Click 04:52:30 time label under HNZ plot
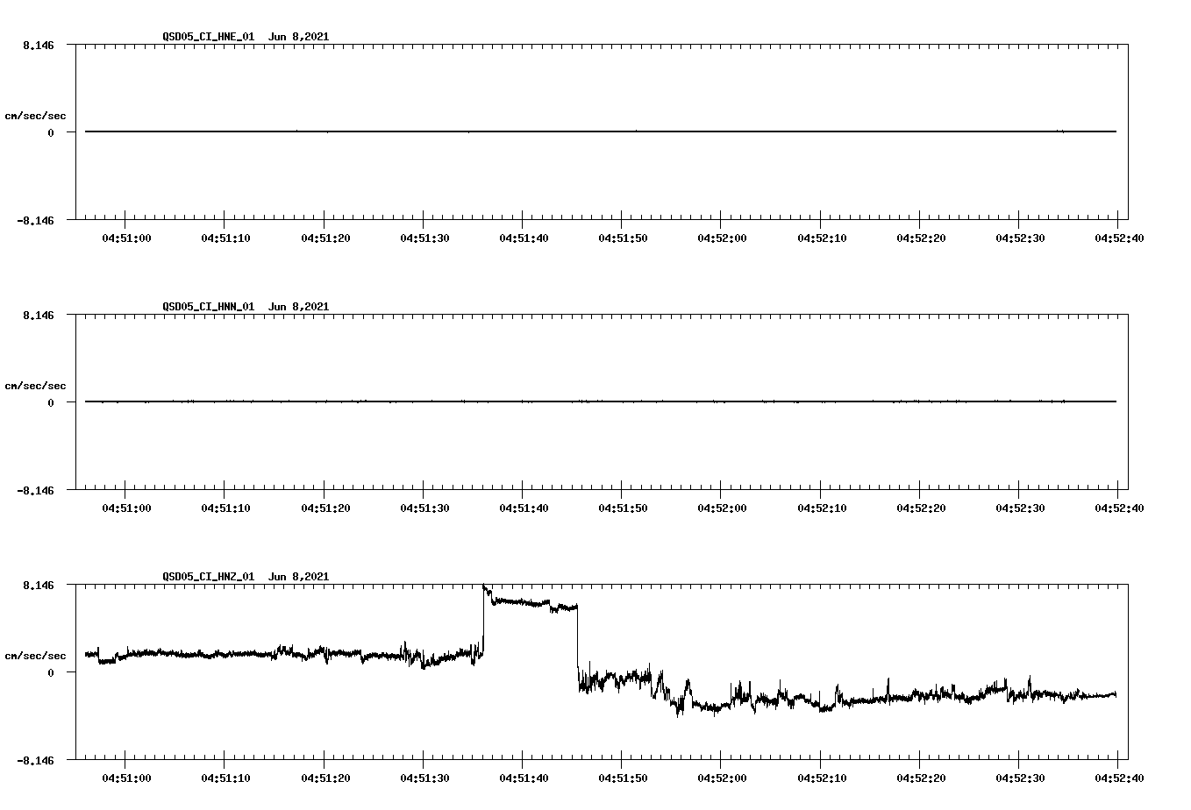 pyautogui.click(x=1019, y=778)
